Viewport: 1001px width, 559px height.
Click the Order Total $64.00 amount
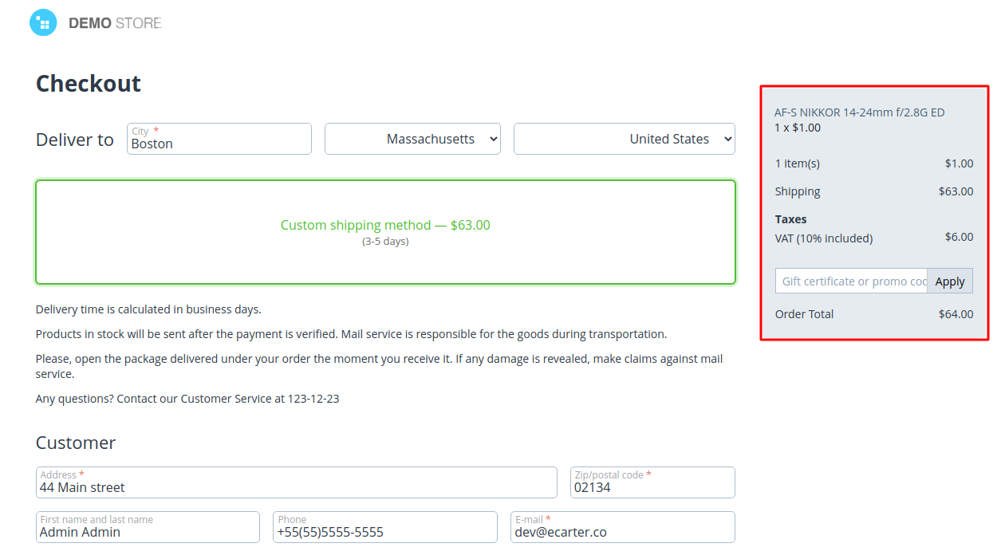tap(956, 314)
